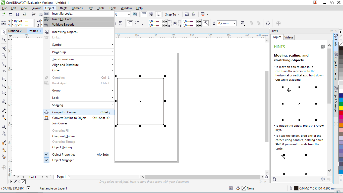Click the Save disk icon

pyautogui.click(x=18, y=15)
